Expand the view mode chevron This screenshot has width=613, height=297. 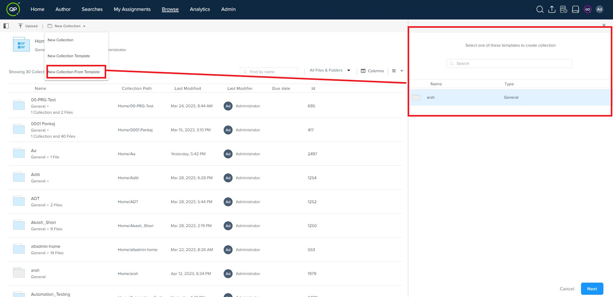tap(402, 71)
